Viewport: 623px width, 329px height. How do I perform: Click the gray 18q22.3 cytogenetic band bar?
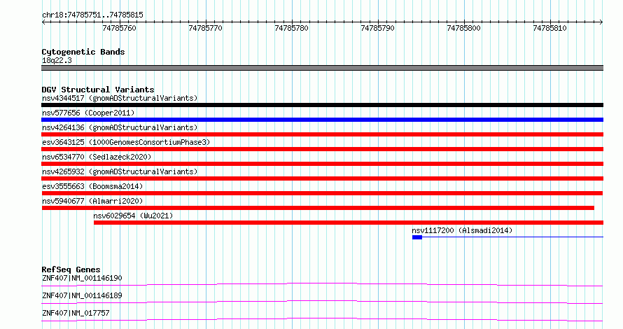322,68
